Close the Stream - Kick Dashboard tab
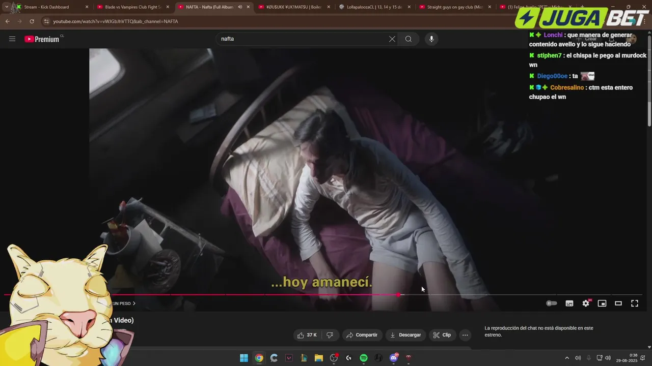 point(87,7)
